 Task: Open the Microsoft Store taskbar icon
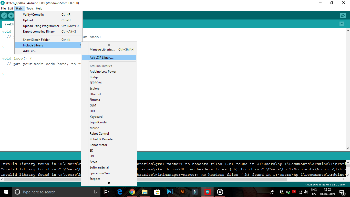point(157,192)
